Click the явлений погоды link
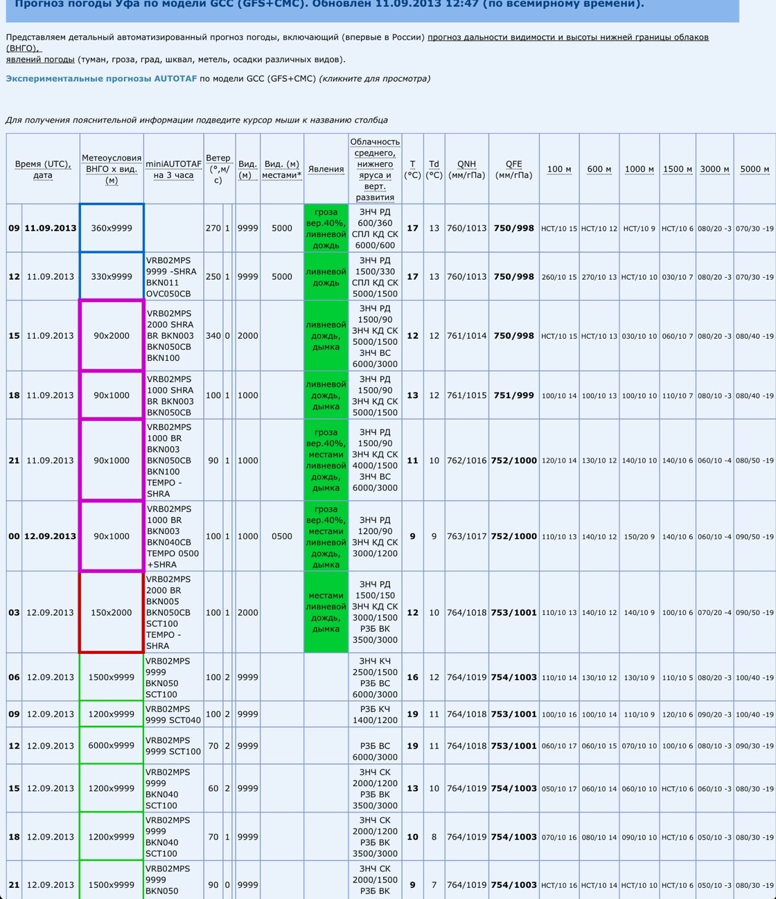The image size is (776, 899). tap(39, 60)
